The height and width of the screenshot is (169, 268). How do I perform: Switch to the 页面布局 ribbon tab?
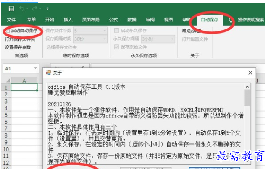(x=91, y=20)
